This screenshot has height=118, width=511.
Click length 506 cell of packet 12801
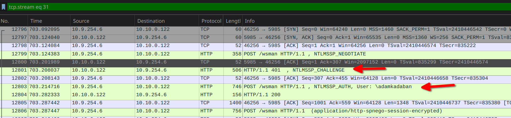click(x=237, y=70)
